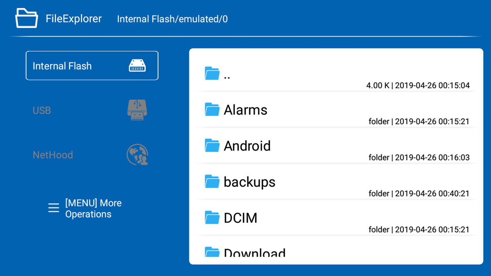Click the USB drive icon

tap(137, 110)
